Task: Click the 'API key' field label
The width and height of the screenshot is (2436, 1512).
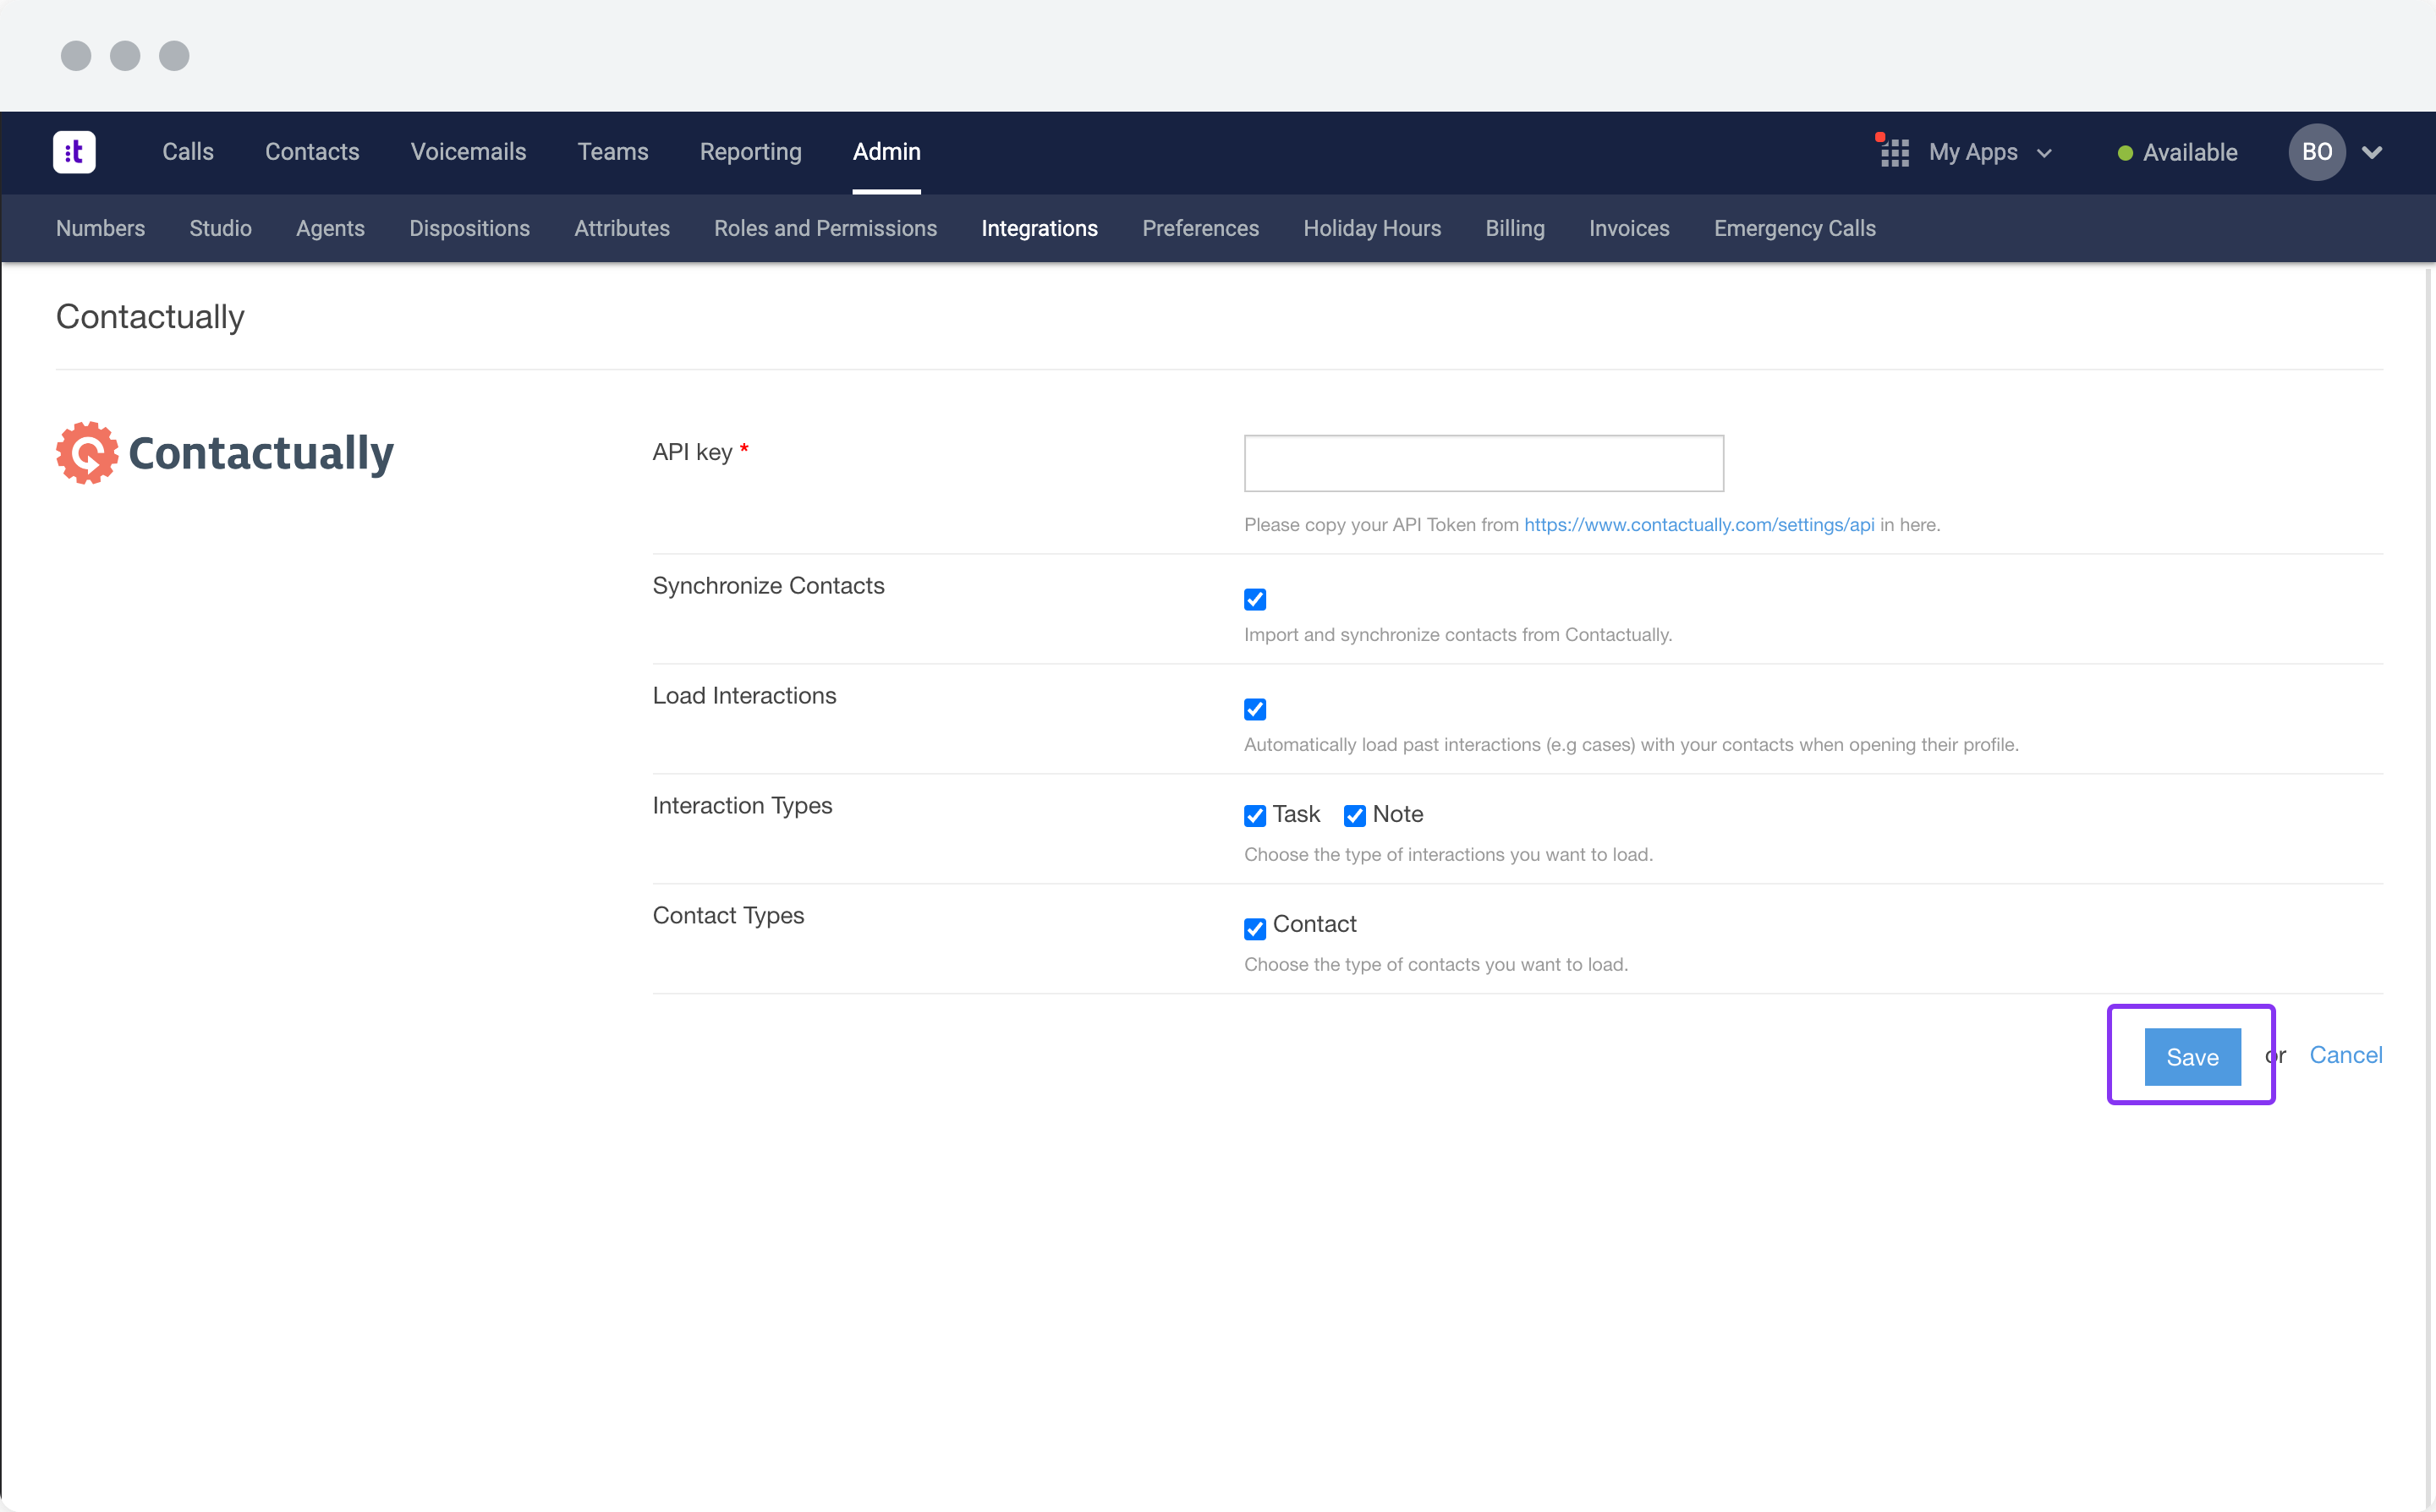Action: (x=692, y=452)
